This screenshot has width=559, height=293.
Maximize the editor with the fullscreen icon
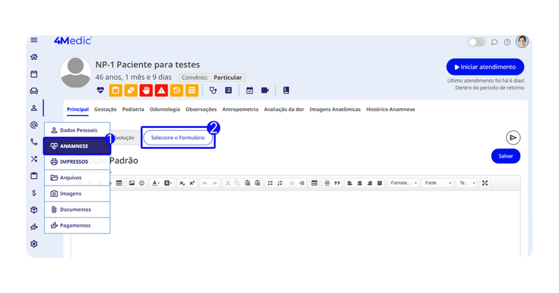coord(485,183)
